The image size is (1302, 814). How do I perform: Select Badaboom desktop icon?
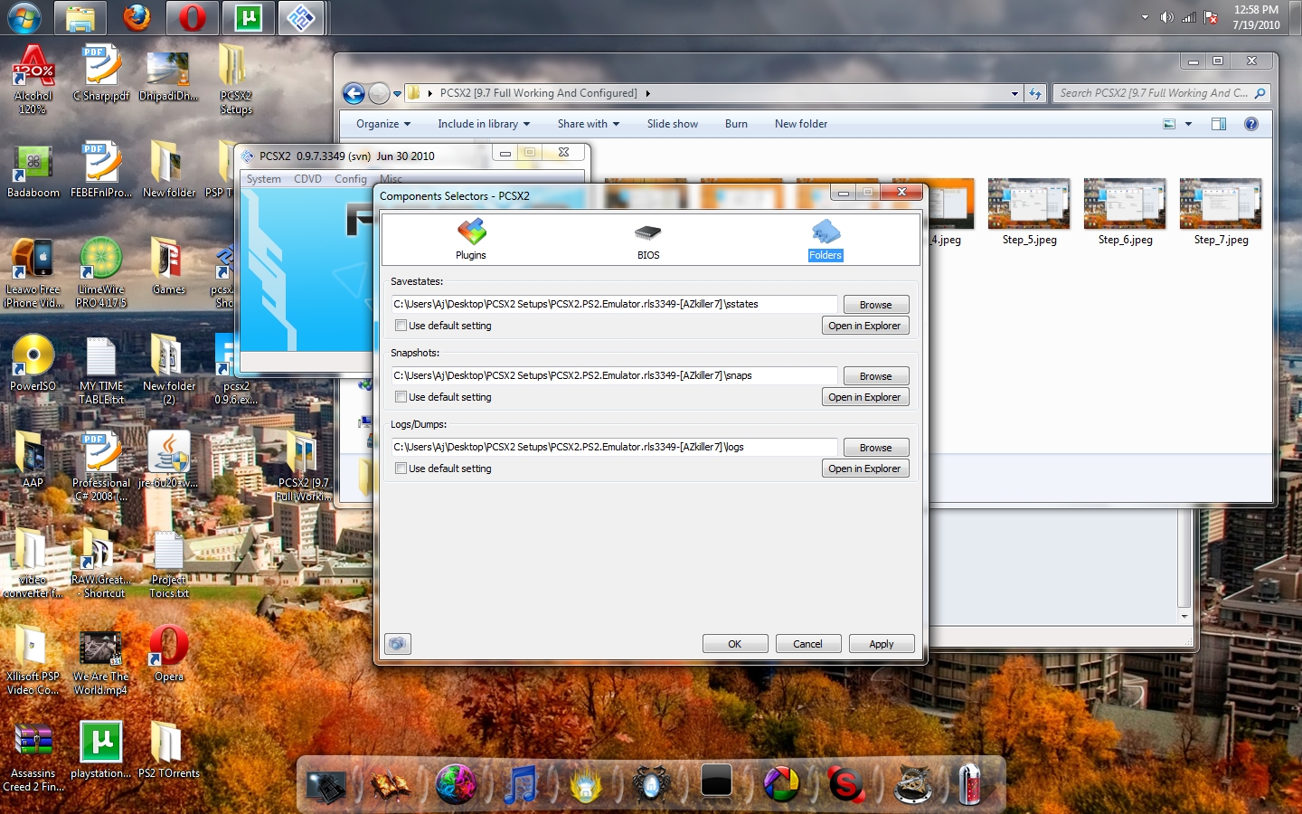pyautogui.click(x=33, y=170)
